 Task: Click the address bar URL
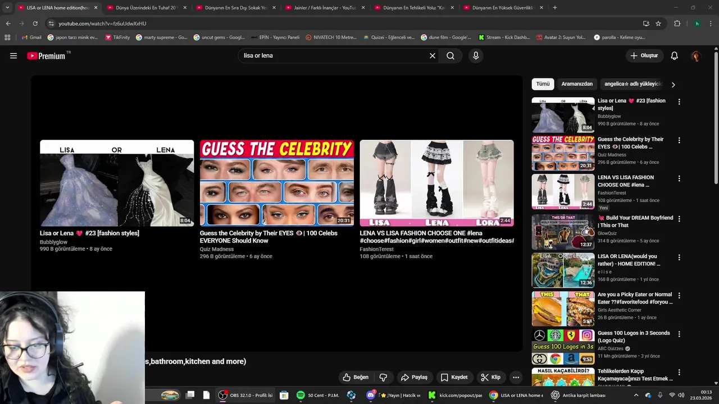pyautogui.click(x=102, y=24)
